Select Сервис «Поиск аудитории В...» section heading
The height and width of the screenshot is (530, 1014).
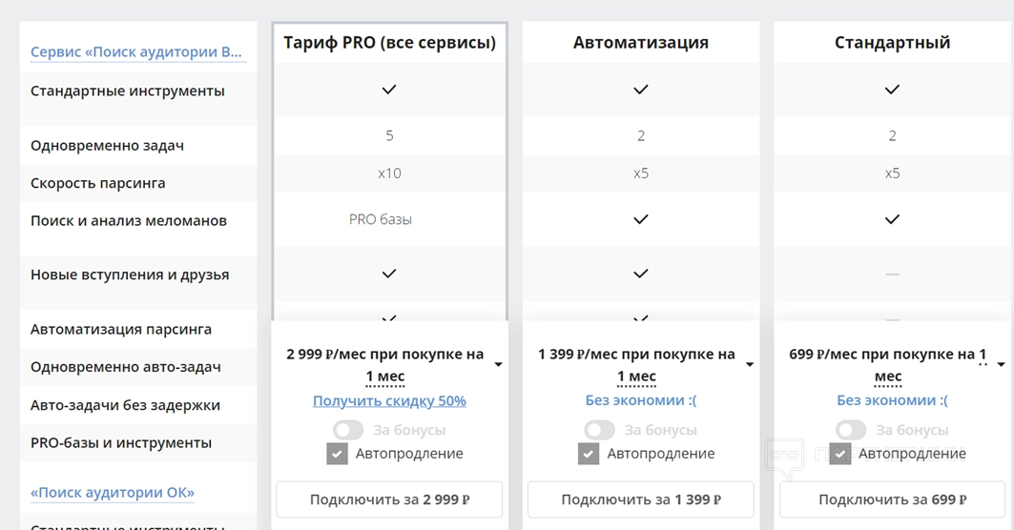136,52
